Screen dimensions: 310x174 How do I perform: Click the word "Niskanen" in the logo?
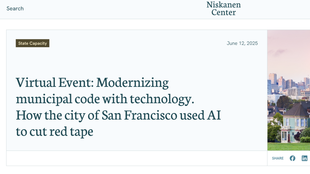[x=224, y=5]
